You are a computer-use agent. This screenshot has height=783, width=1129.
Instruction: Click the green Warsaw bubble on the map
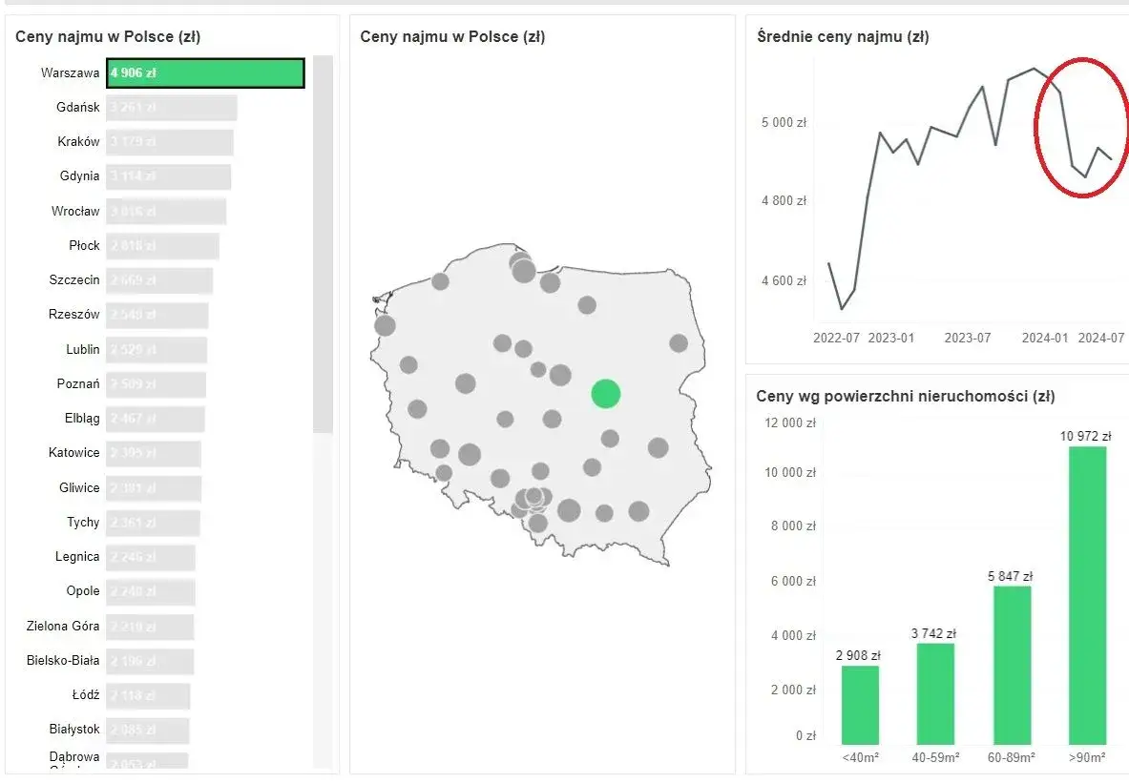click(x=606, y=394)
